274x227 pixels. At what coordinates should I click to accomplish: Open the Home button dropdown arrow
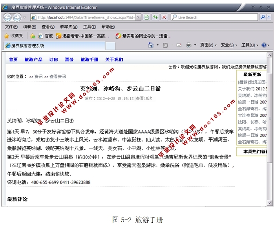157,45
